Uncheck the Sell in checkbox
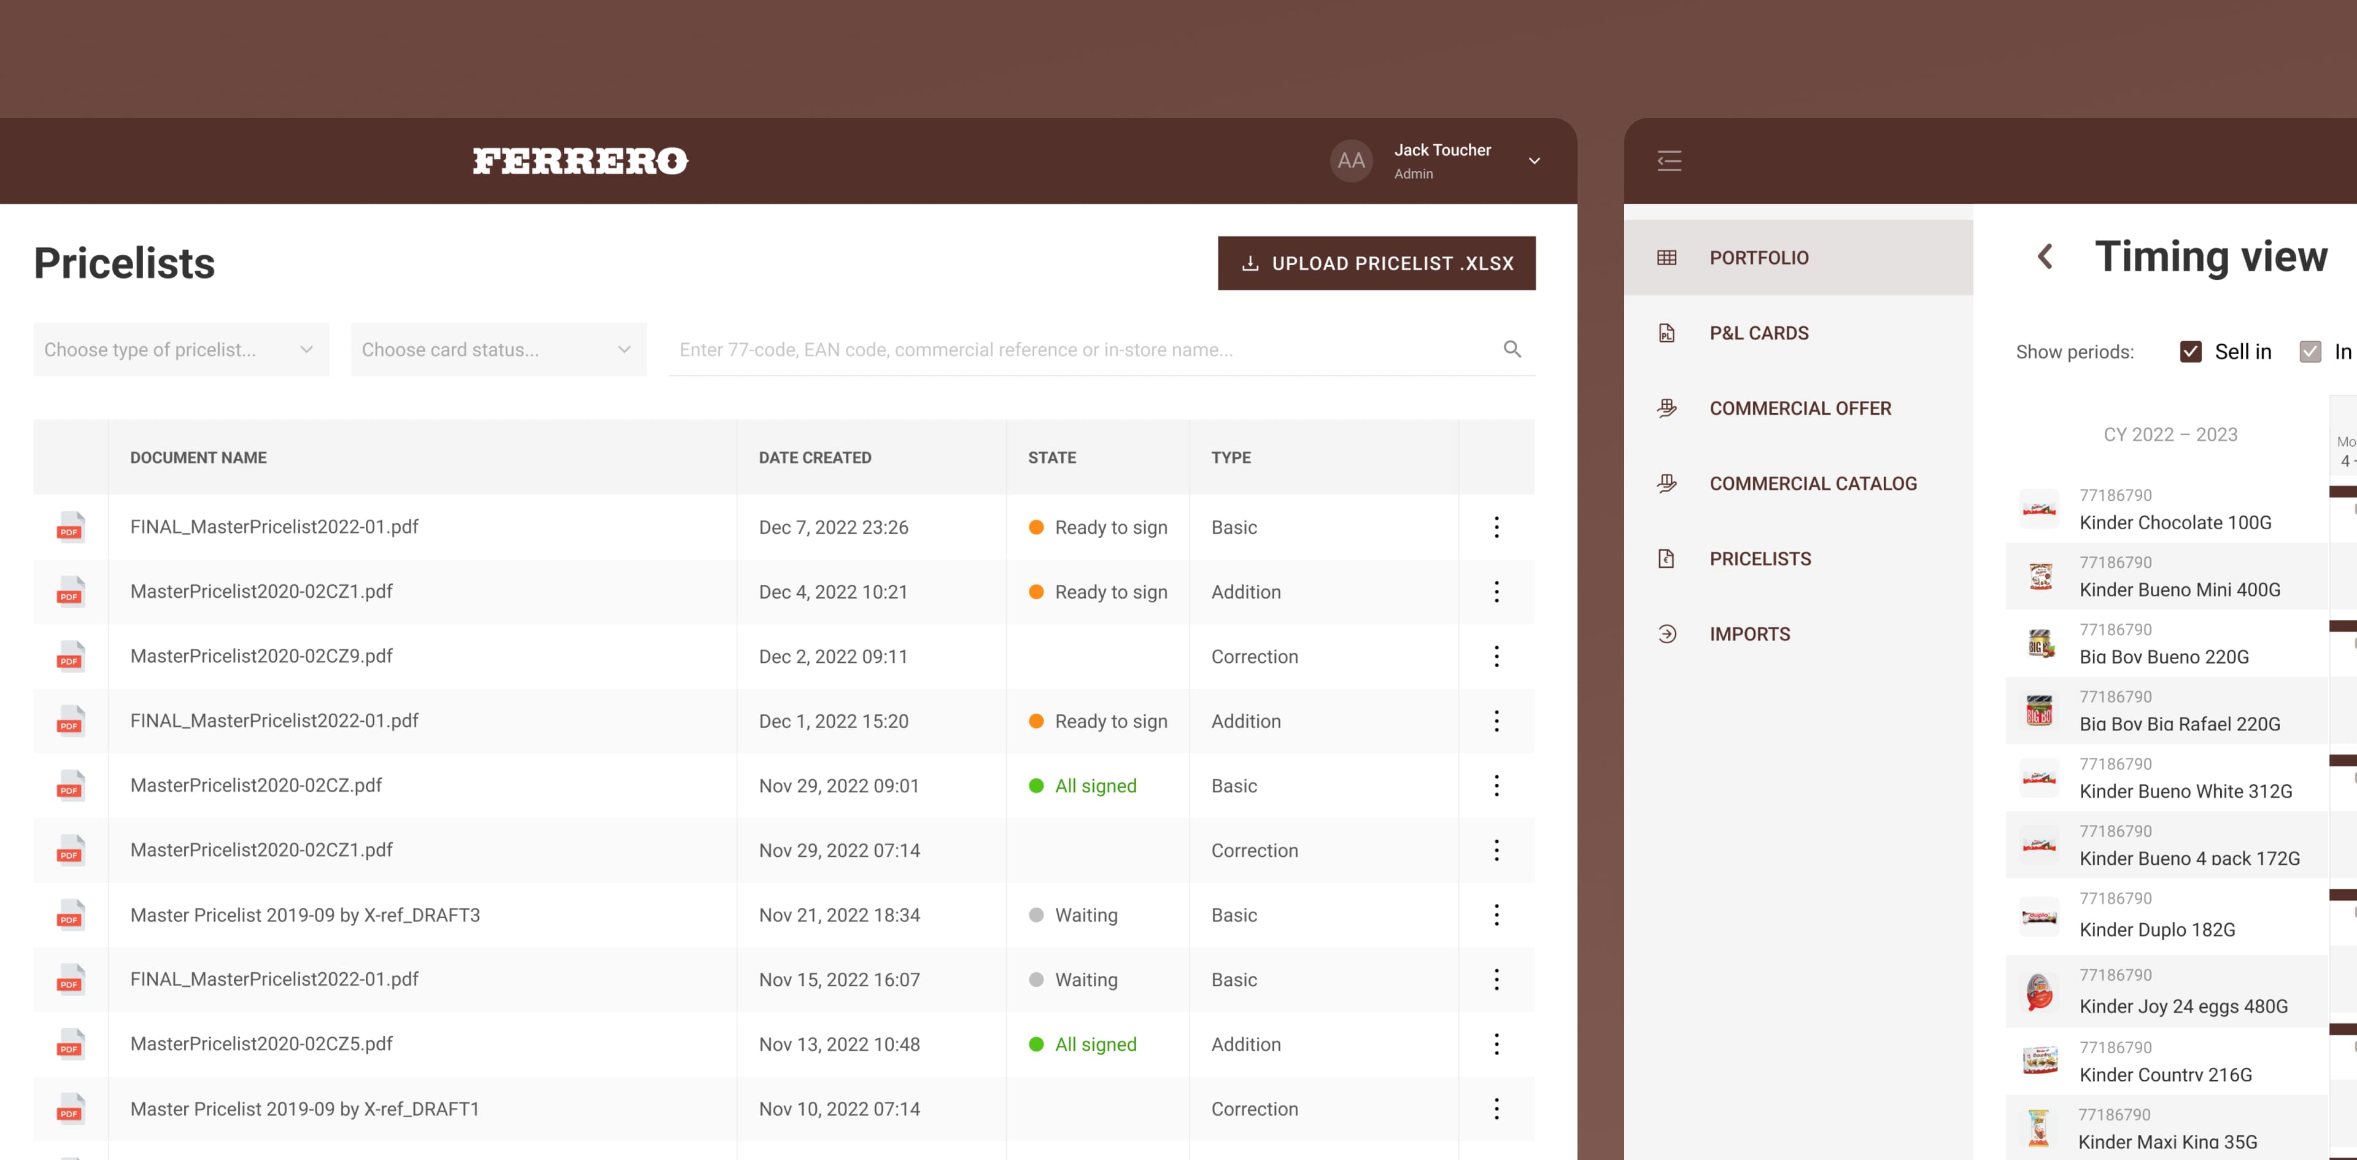Screen dimensions: 2357x1160 click(x=2189, y=352)
